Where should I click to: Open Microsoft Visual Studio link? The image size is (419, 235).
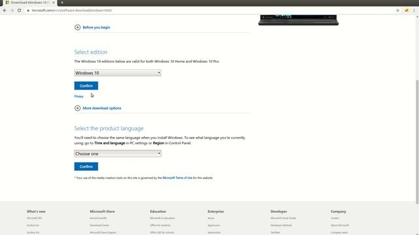(283, 218)
